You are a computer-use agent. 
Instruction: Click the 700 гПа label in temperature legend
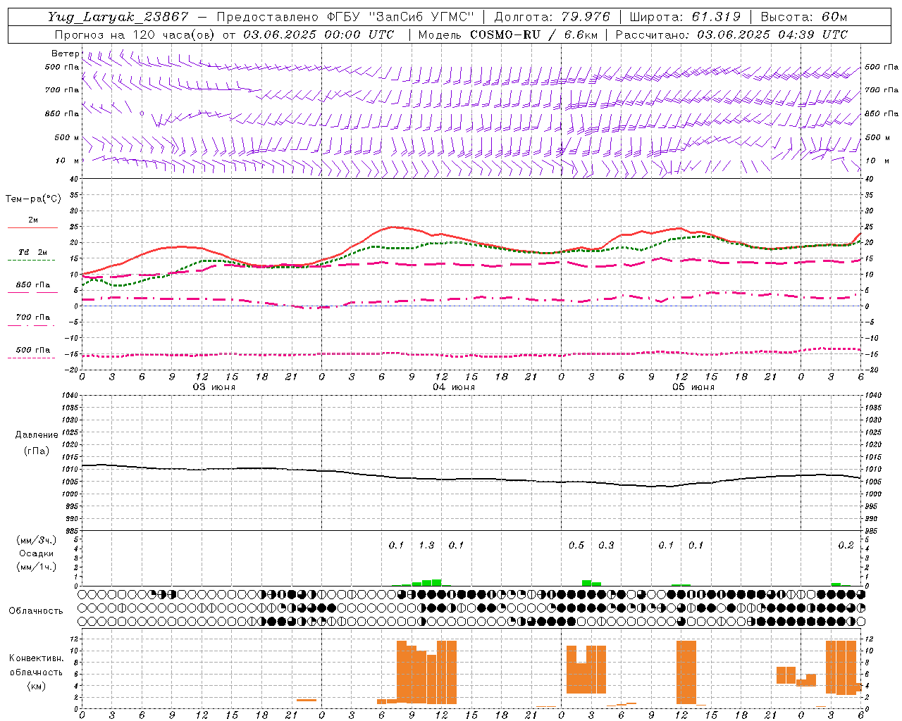[32, 317]
